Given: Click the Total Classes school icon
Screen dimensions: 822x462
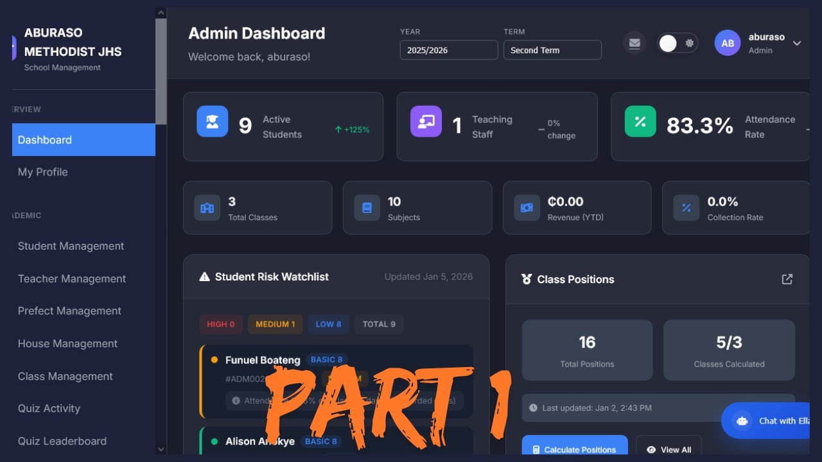Looking at the screenshot, I should tap(207, 208).
